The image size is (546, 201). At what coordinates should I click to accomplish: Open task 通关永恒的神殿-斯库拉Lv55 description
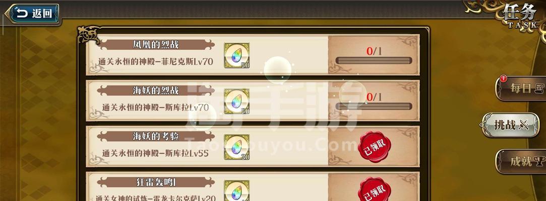[x=155, y=153]
